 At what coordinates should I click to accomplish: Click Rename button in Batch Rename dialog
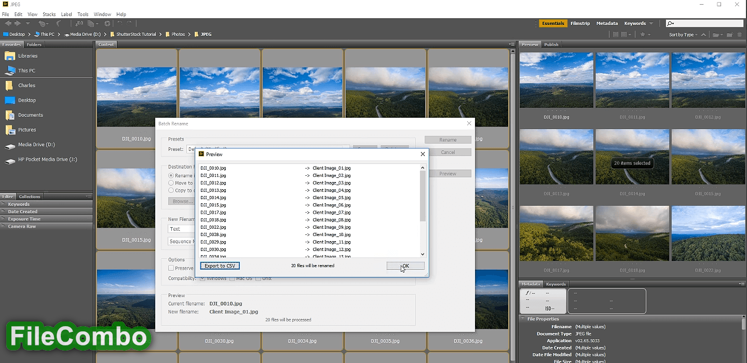pyautogui.click(x=448, y=140)
